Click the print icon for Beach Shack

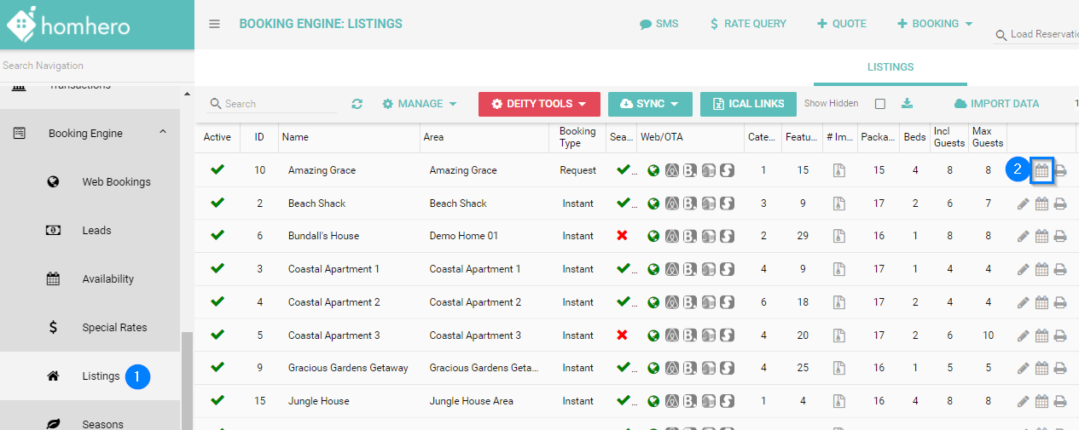tap(1060, 204)
